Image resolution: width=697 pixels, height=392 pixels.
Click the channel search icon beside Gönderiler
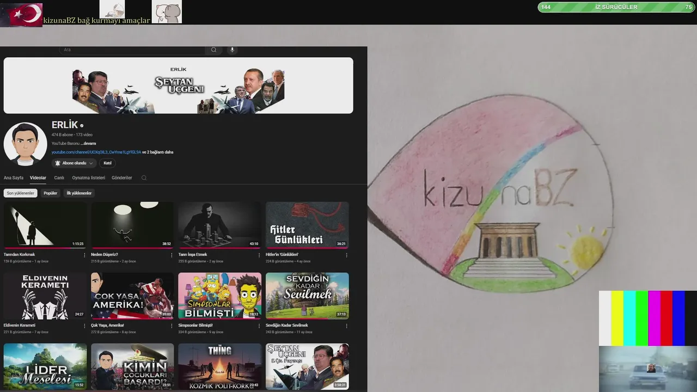[144, 178]
